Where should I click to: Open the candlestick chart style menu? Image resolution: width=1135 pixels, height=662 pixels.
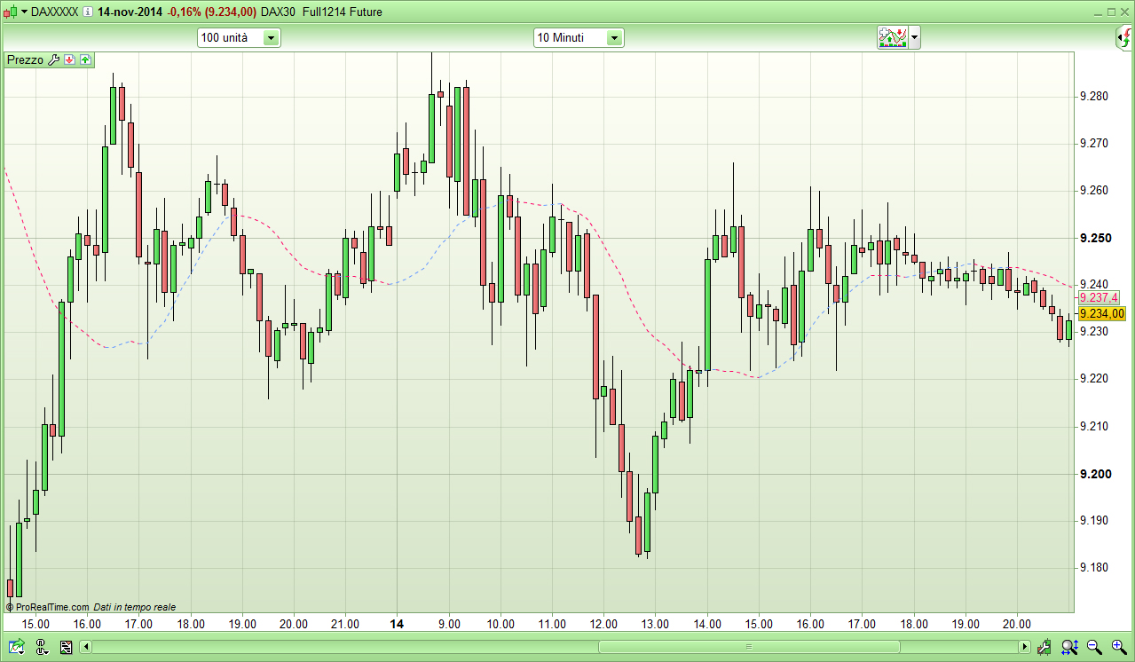click(10, 12)
